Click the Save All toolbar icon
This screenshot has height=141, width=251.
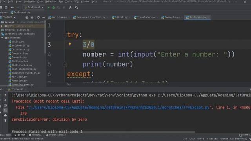(x=1, y=7)
